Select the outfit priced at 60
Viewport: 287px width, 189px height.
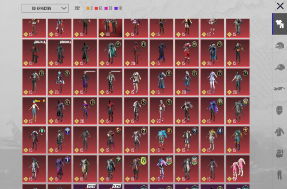(110, 27)
